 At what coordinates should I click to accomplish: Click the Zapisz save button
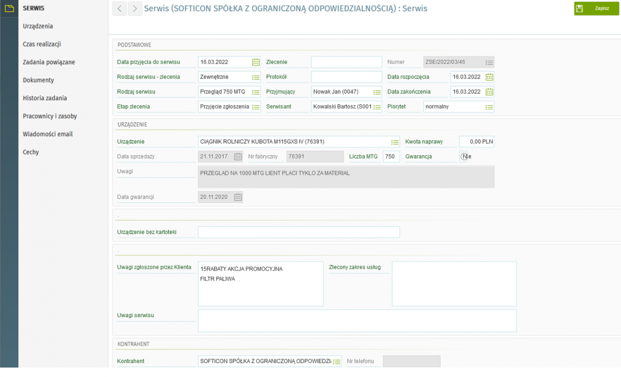(596, 8)
